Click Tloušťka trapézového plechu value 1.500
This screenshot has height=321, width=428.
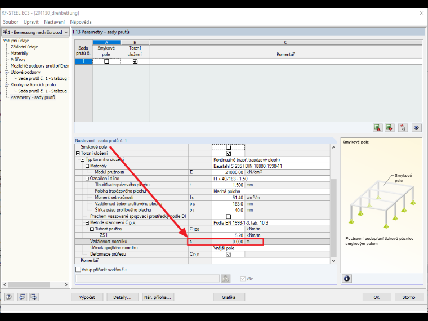click(x=228, y=185)
